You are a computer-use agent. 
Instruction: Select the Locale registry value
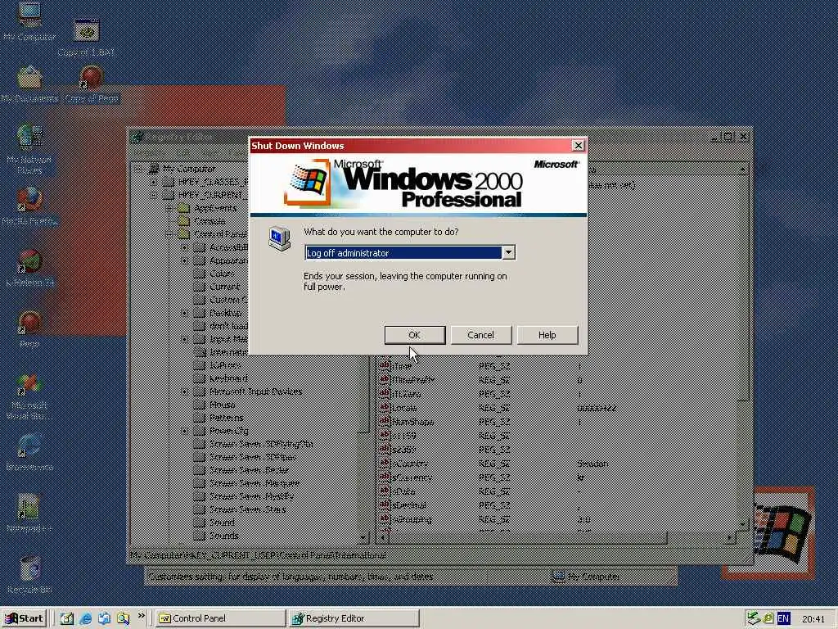(x=404, y=408)
